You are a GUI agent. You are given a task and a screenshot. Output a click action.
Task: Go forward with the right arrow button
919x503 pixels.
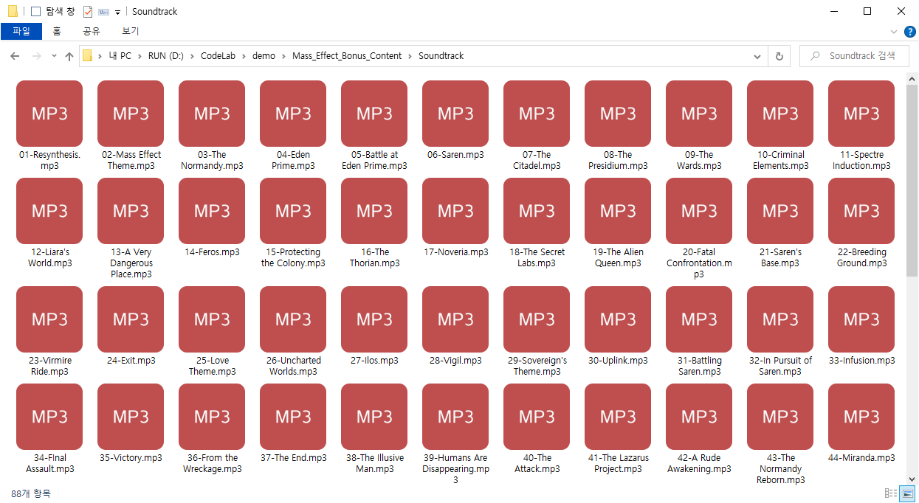[x=36, y=56]
